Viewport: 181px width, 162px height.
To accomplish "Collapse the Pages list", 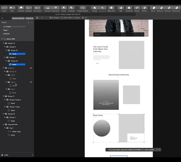I will click(32, 22).
